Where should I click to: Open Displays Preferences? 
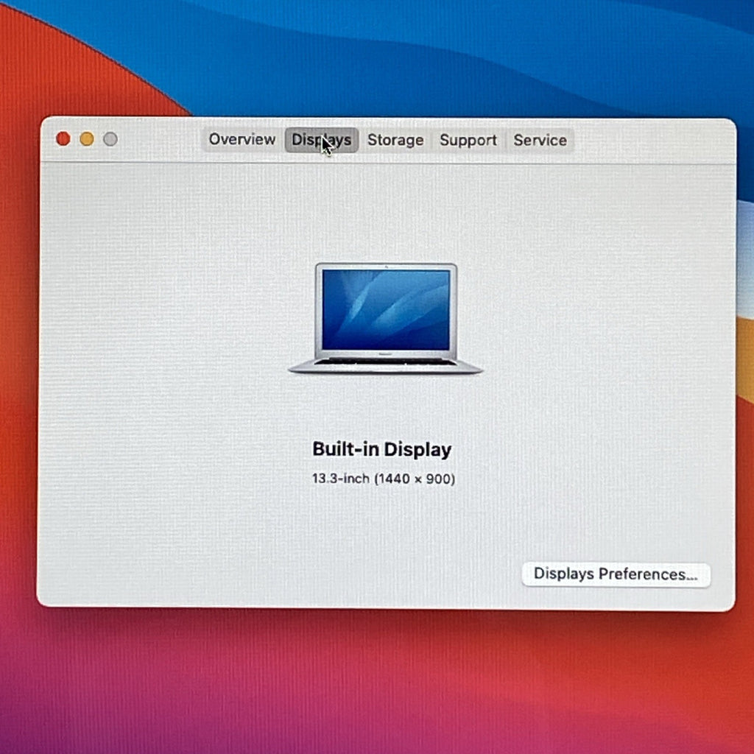616,574
